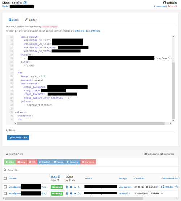Open logs icon for the wordpress container row
This screenshot has width=181, height=201.
click(67, 187)
